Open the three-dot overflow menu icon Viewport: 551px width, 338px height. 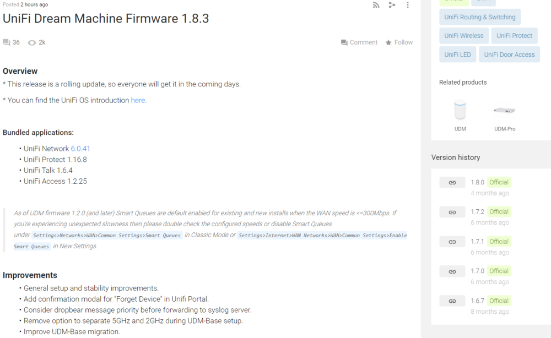407,5
